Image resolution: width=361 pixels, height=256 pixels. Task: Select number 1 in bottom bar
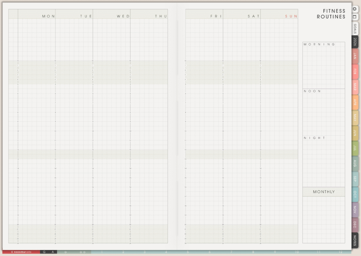click(102, 252)
